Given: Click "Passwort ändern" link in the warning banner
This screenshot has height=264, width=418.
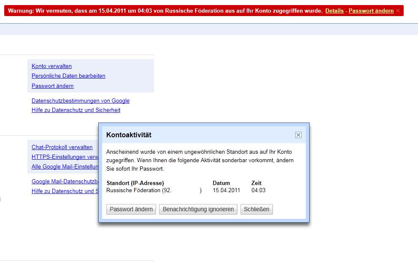Looking at the screenshot, I should 371,11.
